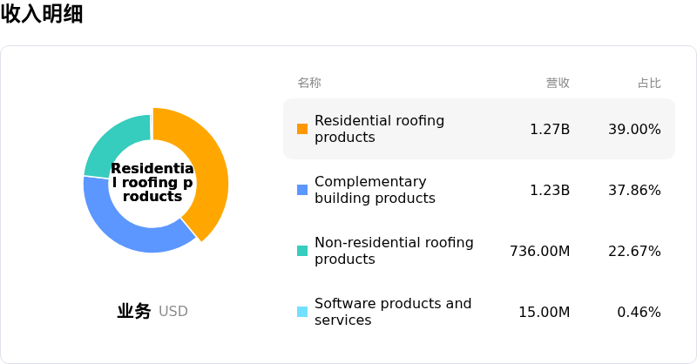Click the USD currency label

pyautogui.click(x=173, y=311)
